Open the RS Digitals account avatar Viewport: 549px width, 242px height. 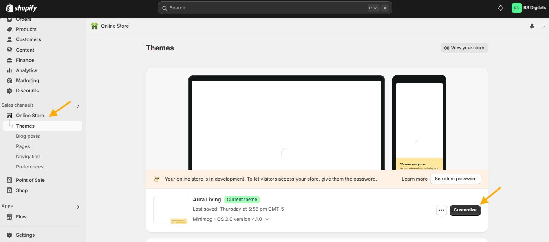pos(517,8)
